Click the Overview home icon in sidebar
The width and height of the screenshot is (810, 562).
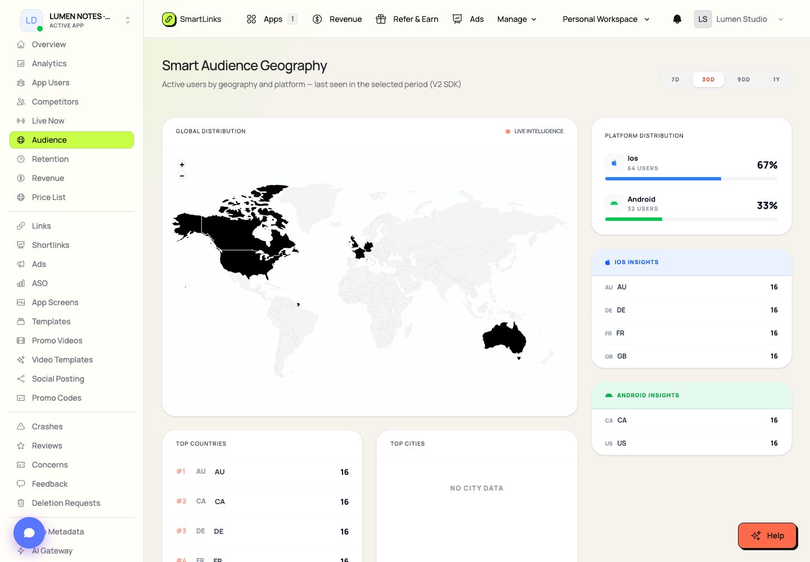pos(21,44)
